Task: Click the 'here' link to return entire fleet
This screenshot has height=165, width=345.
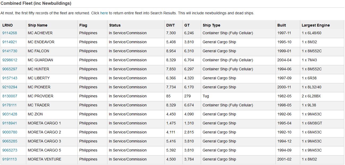Action: pyautogui.click(x=104, y=13)
